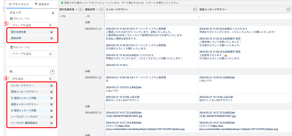The width and height of the screenshot is (292, 136).
Task: Select the トークログ: トークログ column pill
Action: [x=32, y=117]
